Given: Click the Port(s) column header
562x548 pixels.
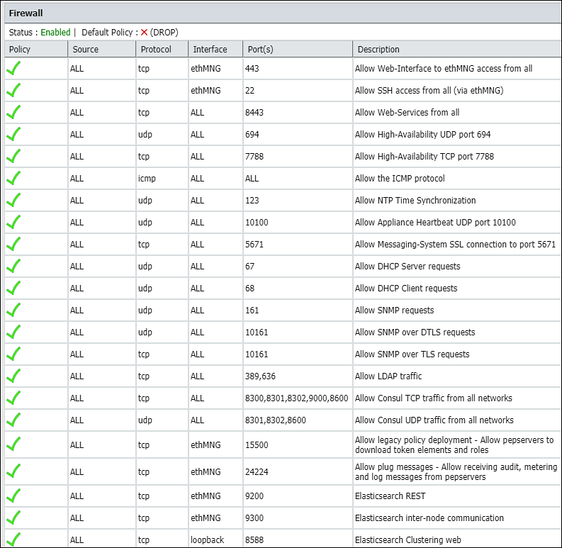Looking at the screenshot, I should coord(298,49).
